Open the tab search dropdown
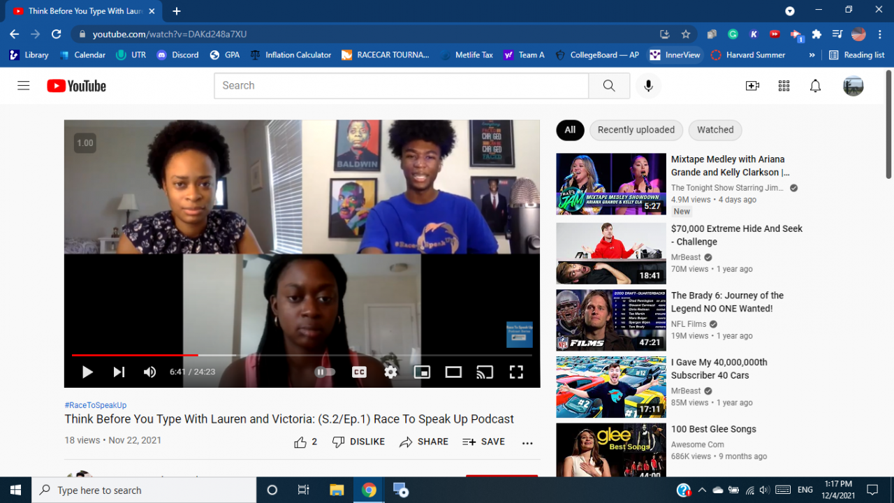 (x=790, y=11)
